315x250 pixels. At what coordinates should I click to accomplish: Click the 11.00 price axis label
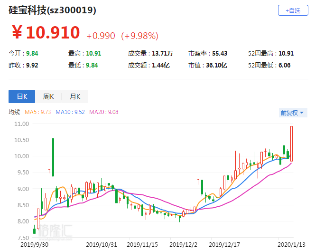coord(21,124)
